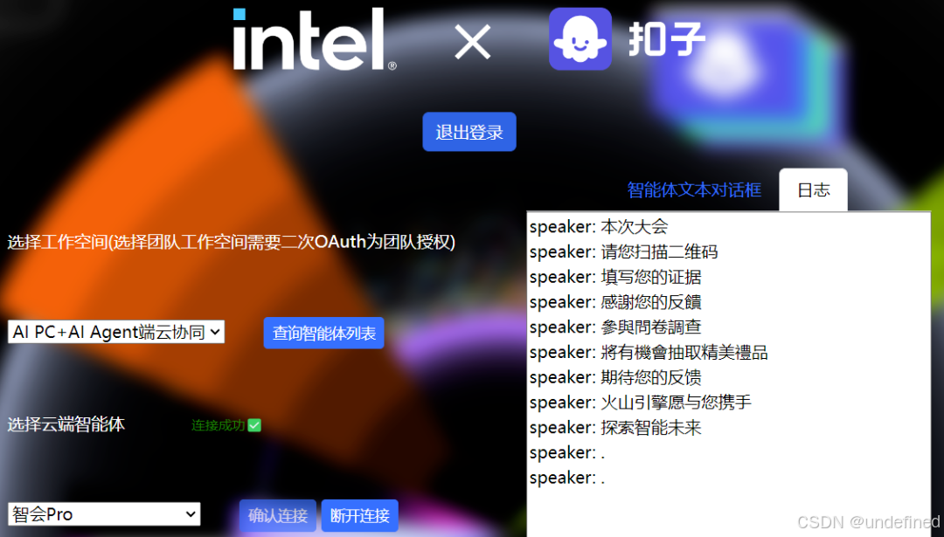Select log line 'speaker: 參與問卷調查'
944x537 pixels.
[x=615, y=327]
